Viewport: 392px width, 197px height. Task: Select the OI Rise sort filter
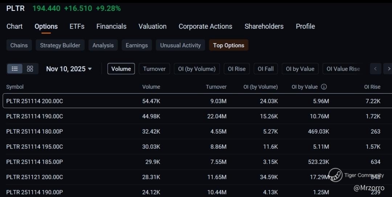[237, 69]
